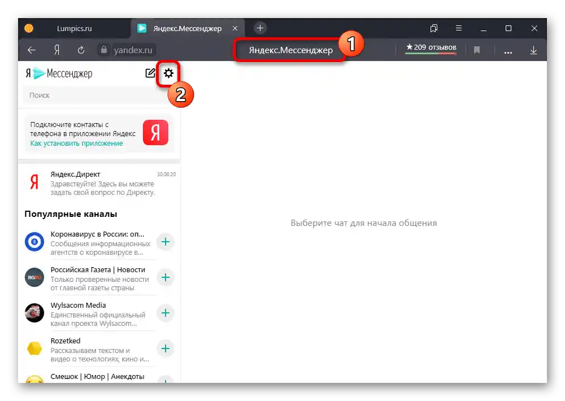565x401 pixels.
Task: Click the orange browser profile circle
Action: click(x=29, y=28)
